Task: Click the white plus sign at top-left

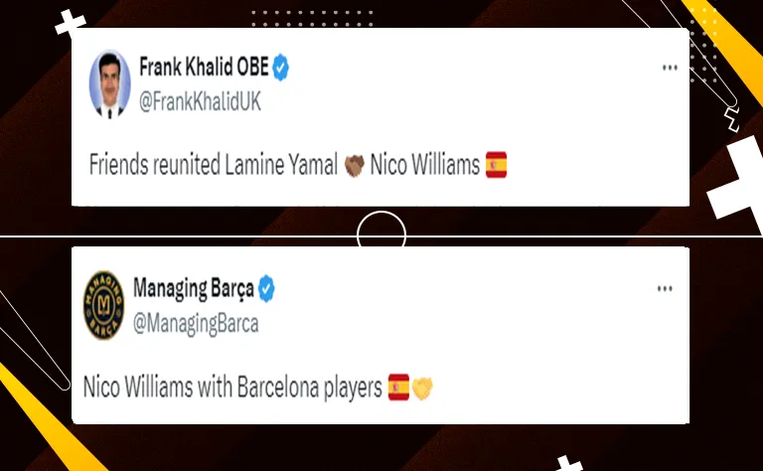Action: 71,24
